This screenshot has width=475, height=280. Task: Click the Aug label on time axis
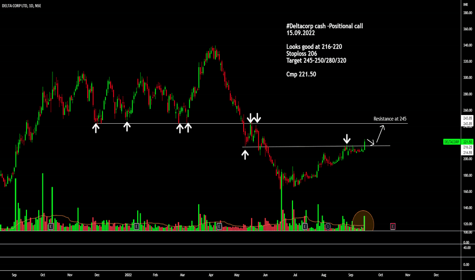(324, 275)
